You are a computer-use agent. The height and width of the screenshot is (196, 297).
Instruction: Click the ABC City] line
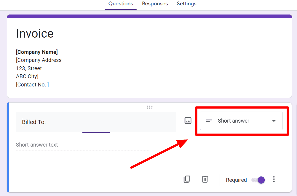click(x=27, y=76)
